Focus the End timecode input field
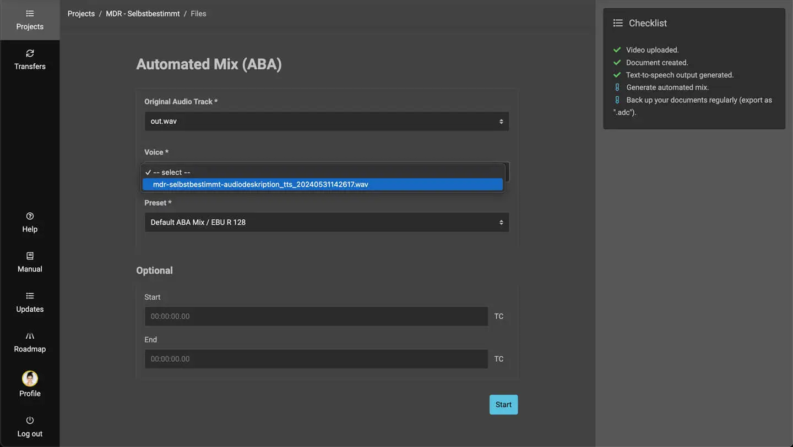This screenshot has width=793, height=447. coord(316,359)
